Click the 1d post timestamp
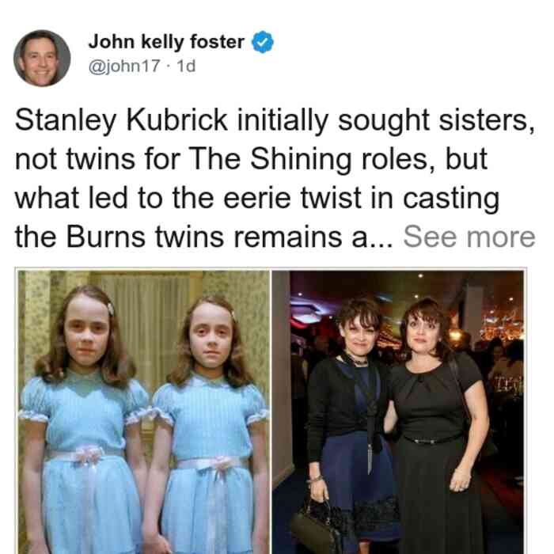The height and width of the screenshot is (554, 554). click(186, 66)
